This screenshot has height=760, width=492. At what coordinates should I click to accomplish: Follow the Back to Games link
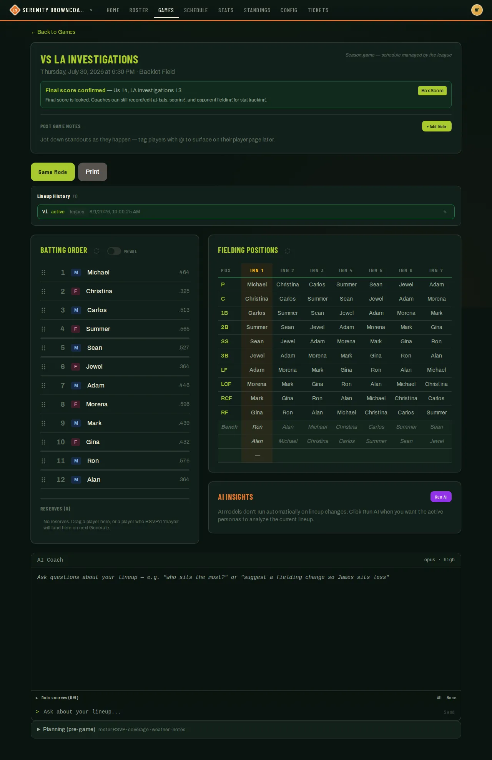pyautogui.click(x=53, y=32)
